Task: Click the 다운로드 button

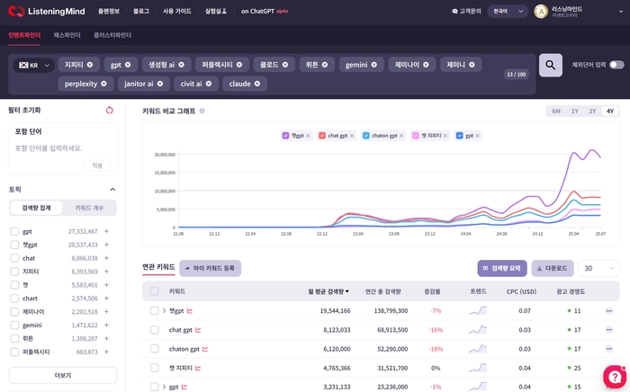Action: pyautogui.click(x=553, y=268)
